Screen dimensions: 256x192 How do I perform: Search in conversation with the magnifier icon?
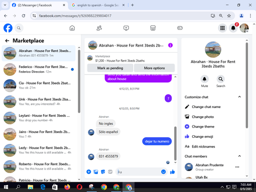tap(221, 79)
